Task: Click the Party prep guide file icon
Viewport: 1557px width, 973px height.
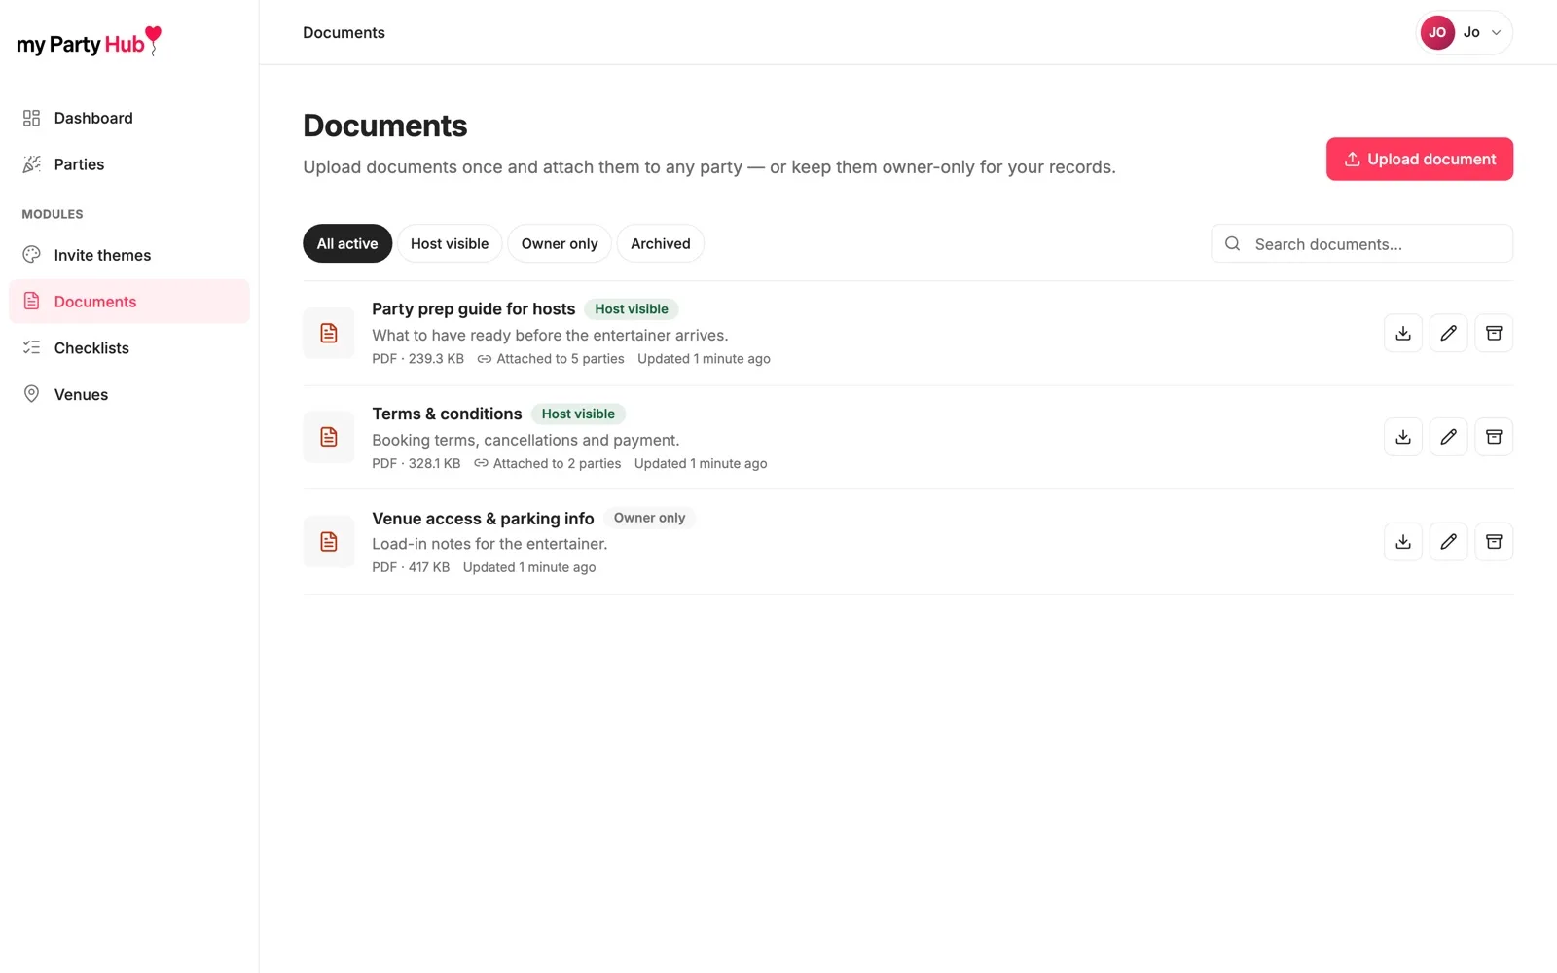Action: [329, 333]
